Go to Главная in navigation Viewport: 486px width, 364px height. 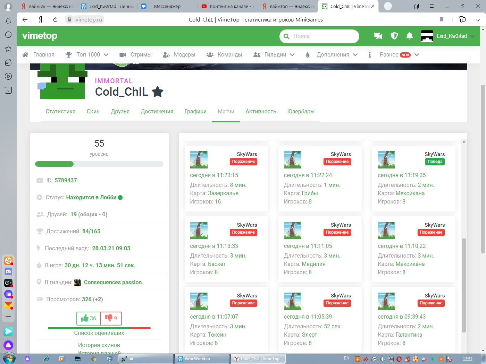(x=39, y=55)
